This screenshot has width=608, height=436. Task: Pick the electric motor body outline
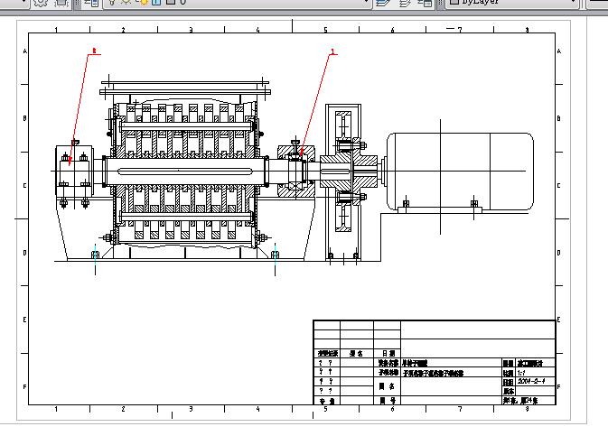[460, 172]
